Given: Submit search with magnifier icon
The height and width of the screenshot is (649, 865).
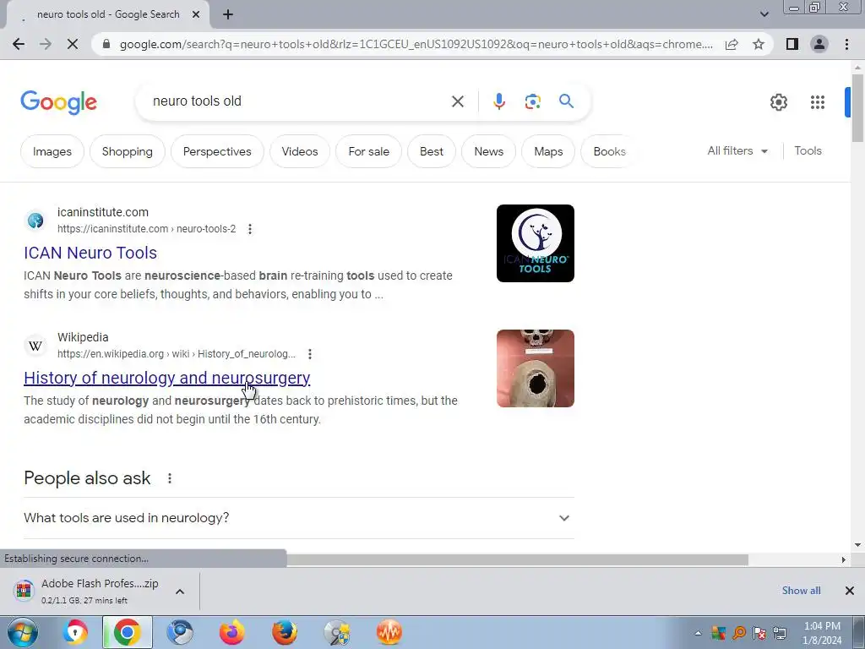Looking at the screenshot, I should pos(566,101).
